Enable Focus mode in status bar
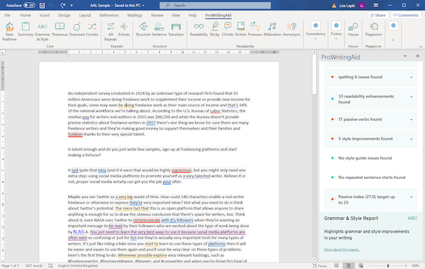This screenshot has width=425, height=269. coord(319,266)
